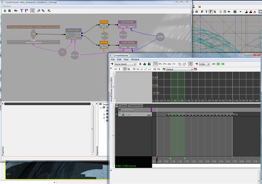Click the orange icon in editor toolbar

(200, 7)
